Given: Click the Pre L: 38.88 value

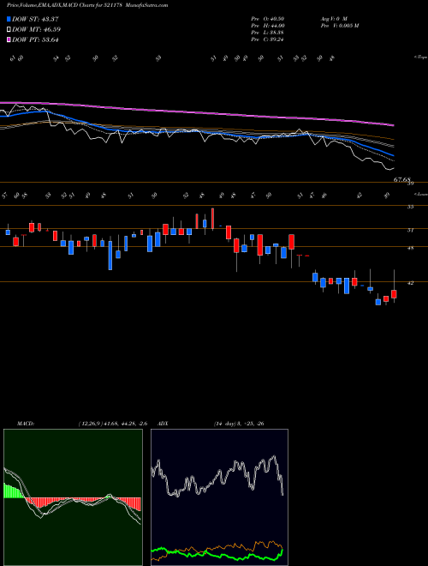Looking at the screenshot, I should click(x=268, y=33).
